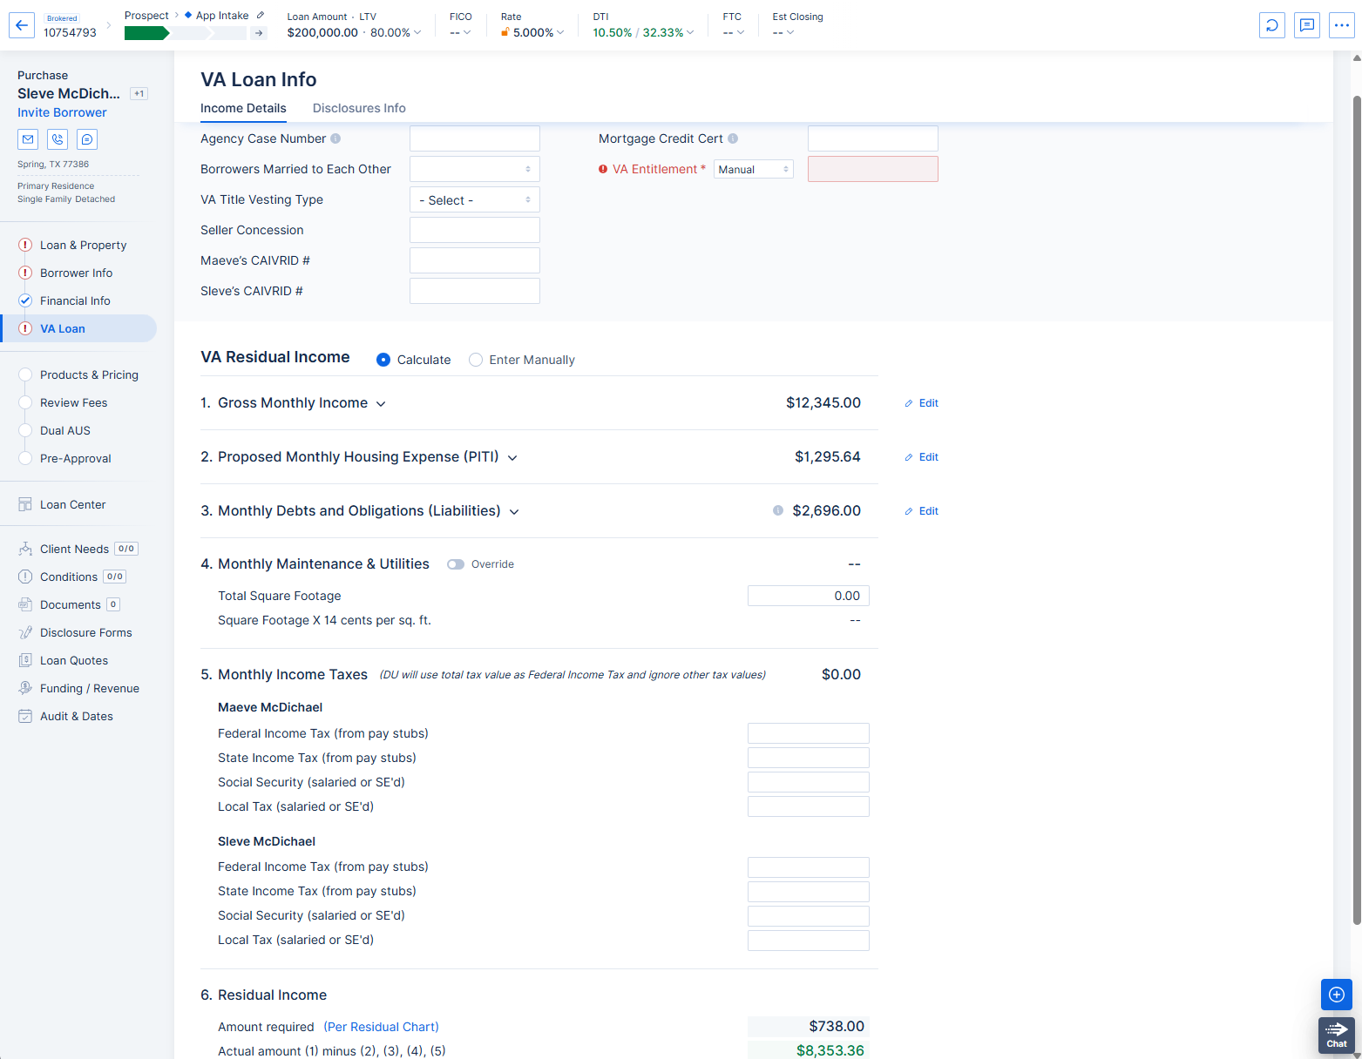1362x1059 pixels.
Task: Open Funding / Revenue section
Action: 89,688
